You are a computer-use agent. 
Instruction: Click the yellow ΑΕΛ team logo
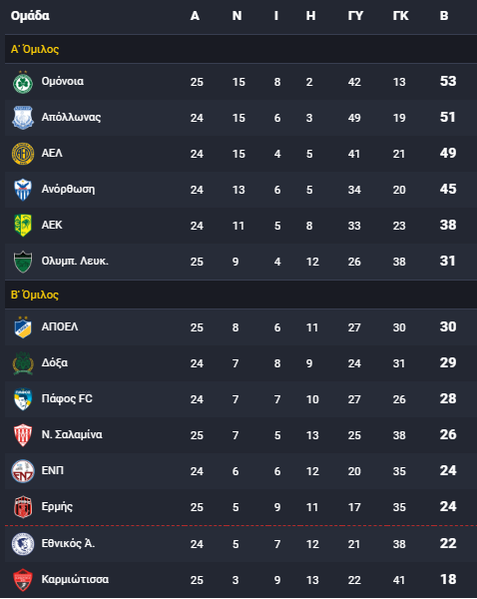point(23,154)
